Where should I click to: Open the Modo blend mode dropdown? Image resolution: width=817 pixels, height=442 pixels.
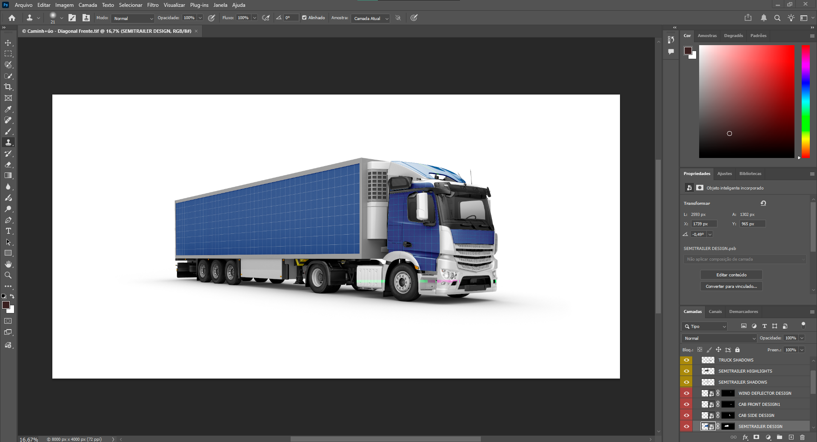[x=133, y=18]
